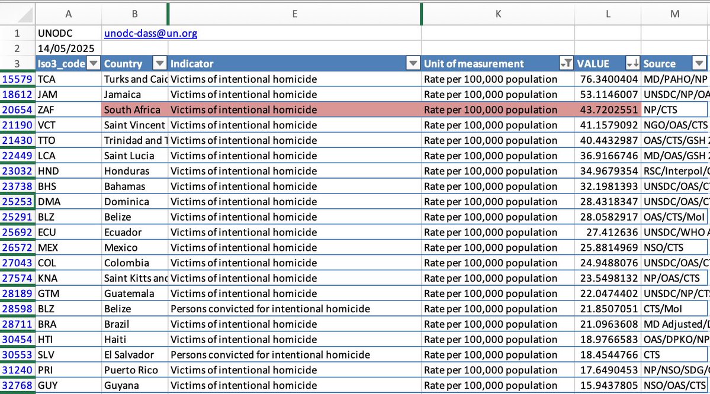Open the Indicator column filter dropdown

(x=413, y=64)
